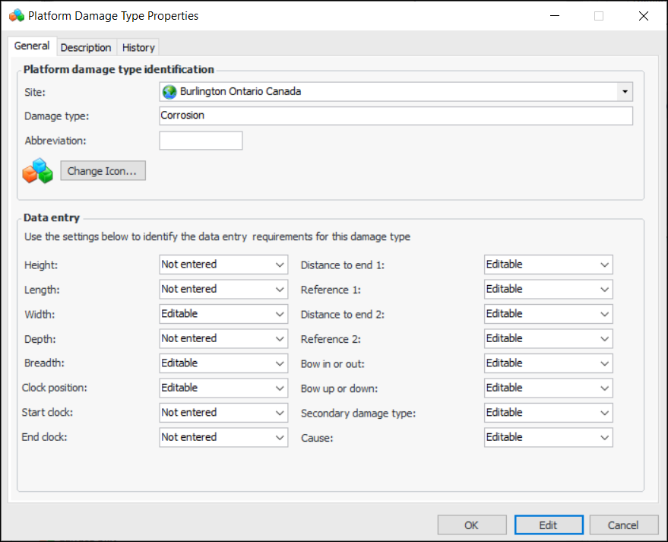Viewport: 668px width, 542px height.
Task: Close the Platform Damage Type Properties window
Action: (x=644, y=15)
